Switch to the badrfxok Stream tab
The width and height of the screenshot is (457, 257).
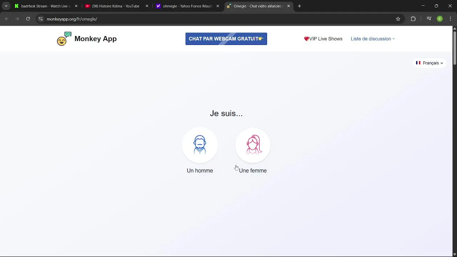(x=46, y=6)
